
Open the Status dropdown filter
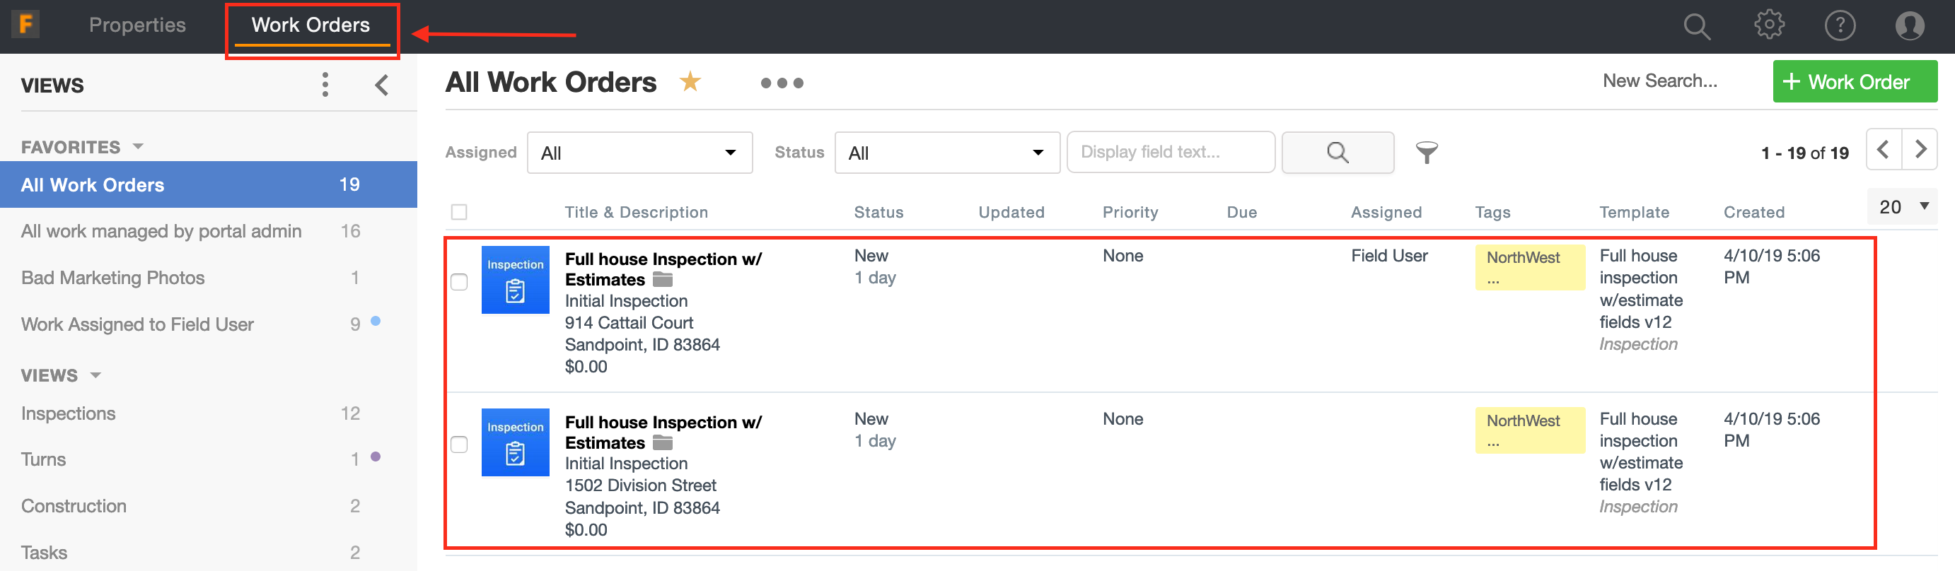tap(946, 153)
